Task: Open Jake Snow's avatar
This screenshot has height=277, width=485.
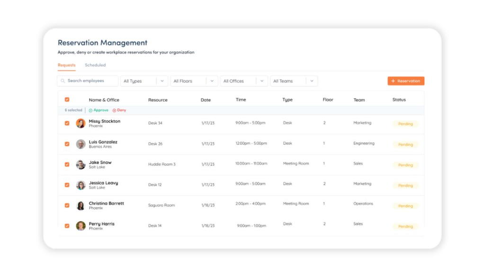Action: pos(81,164)
